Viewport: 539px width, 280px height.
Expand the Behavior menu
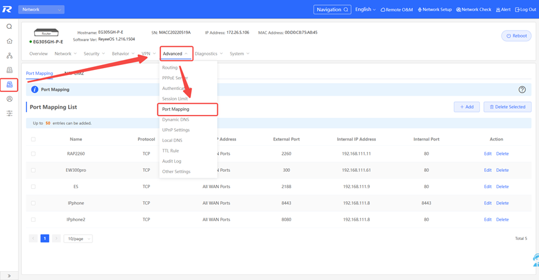click(x=123, y=54)
